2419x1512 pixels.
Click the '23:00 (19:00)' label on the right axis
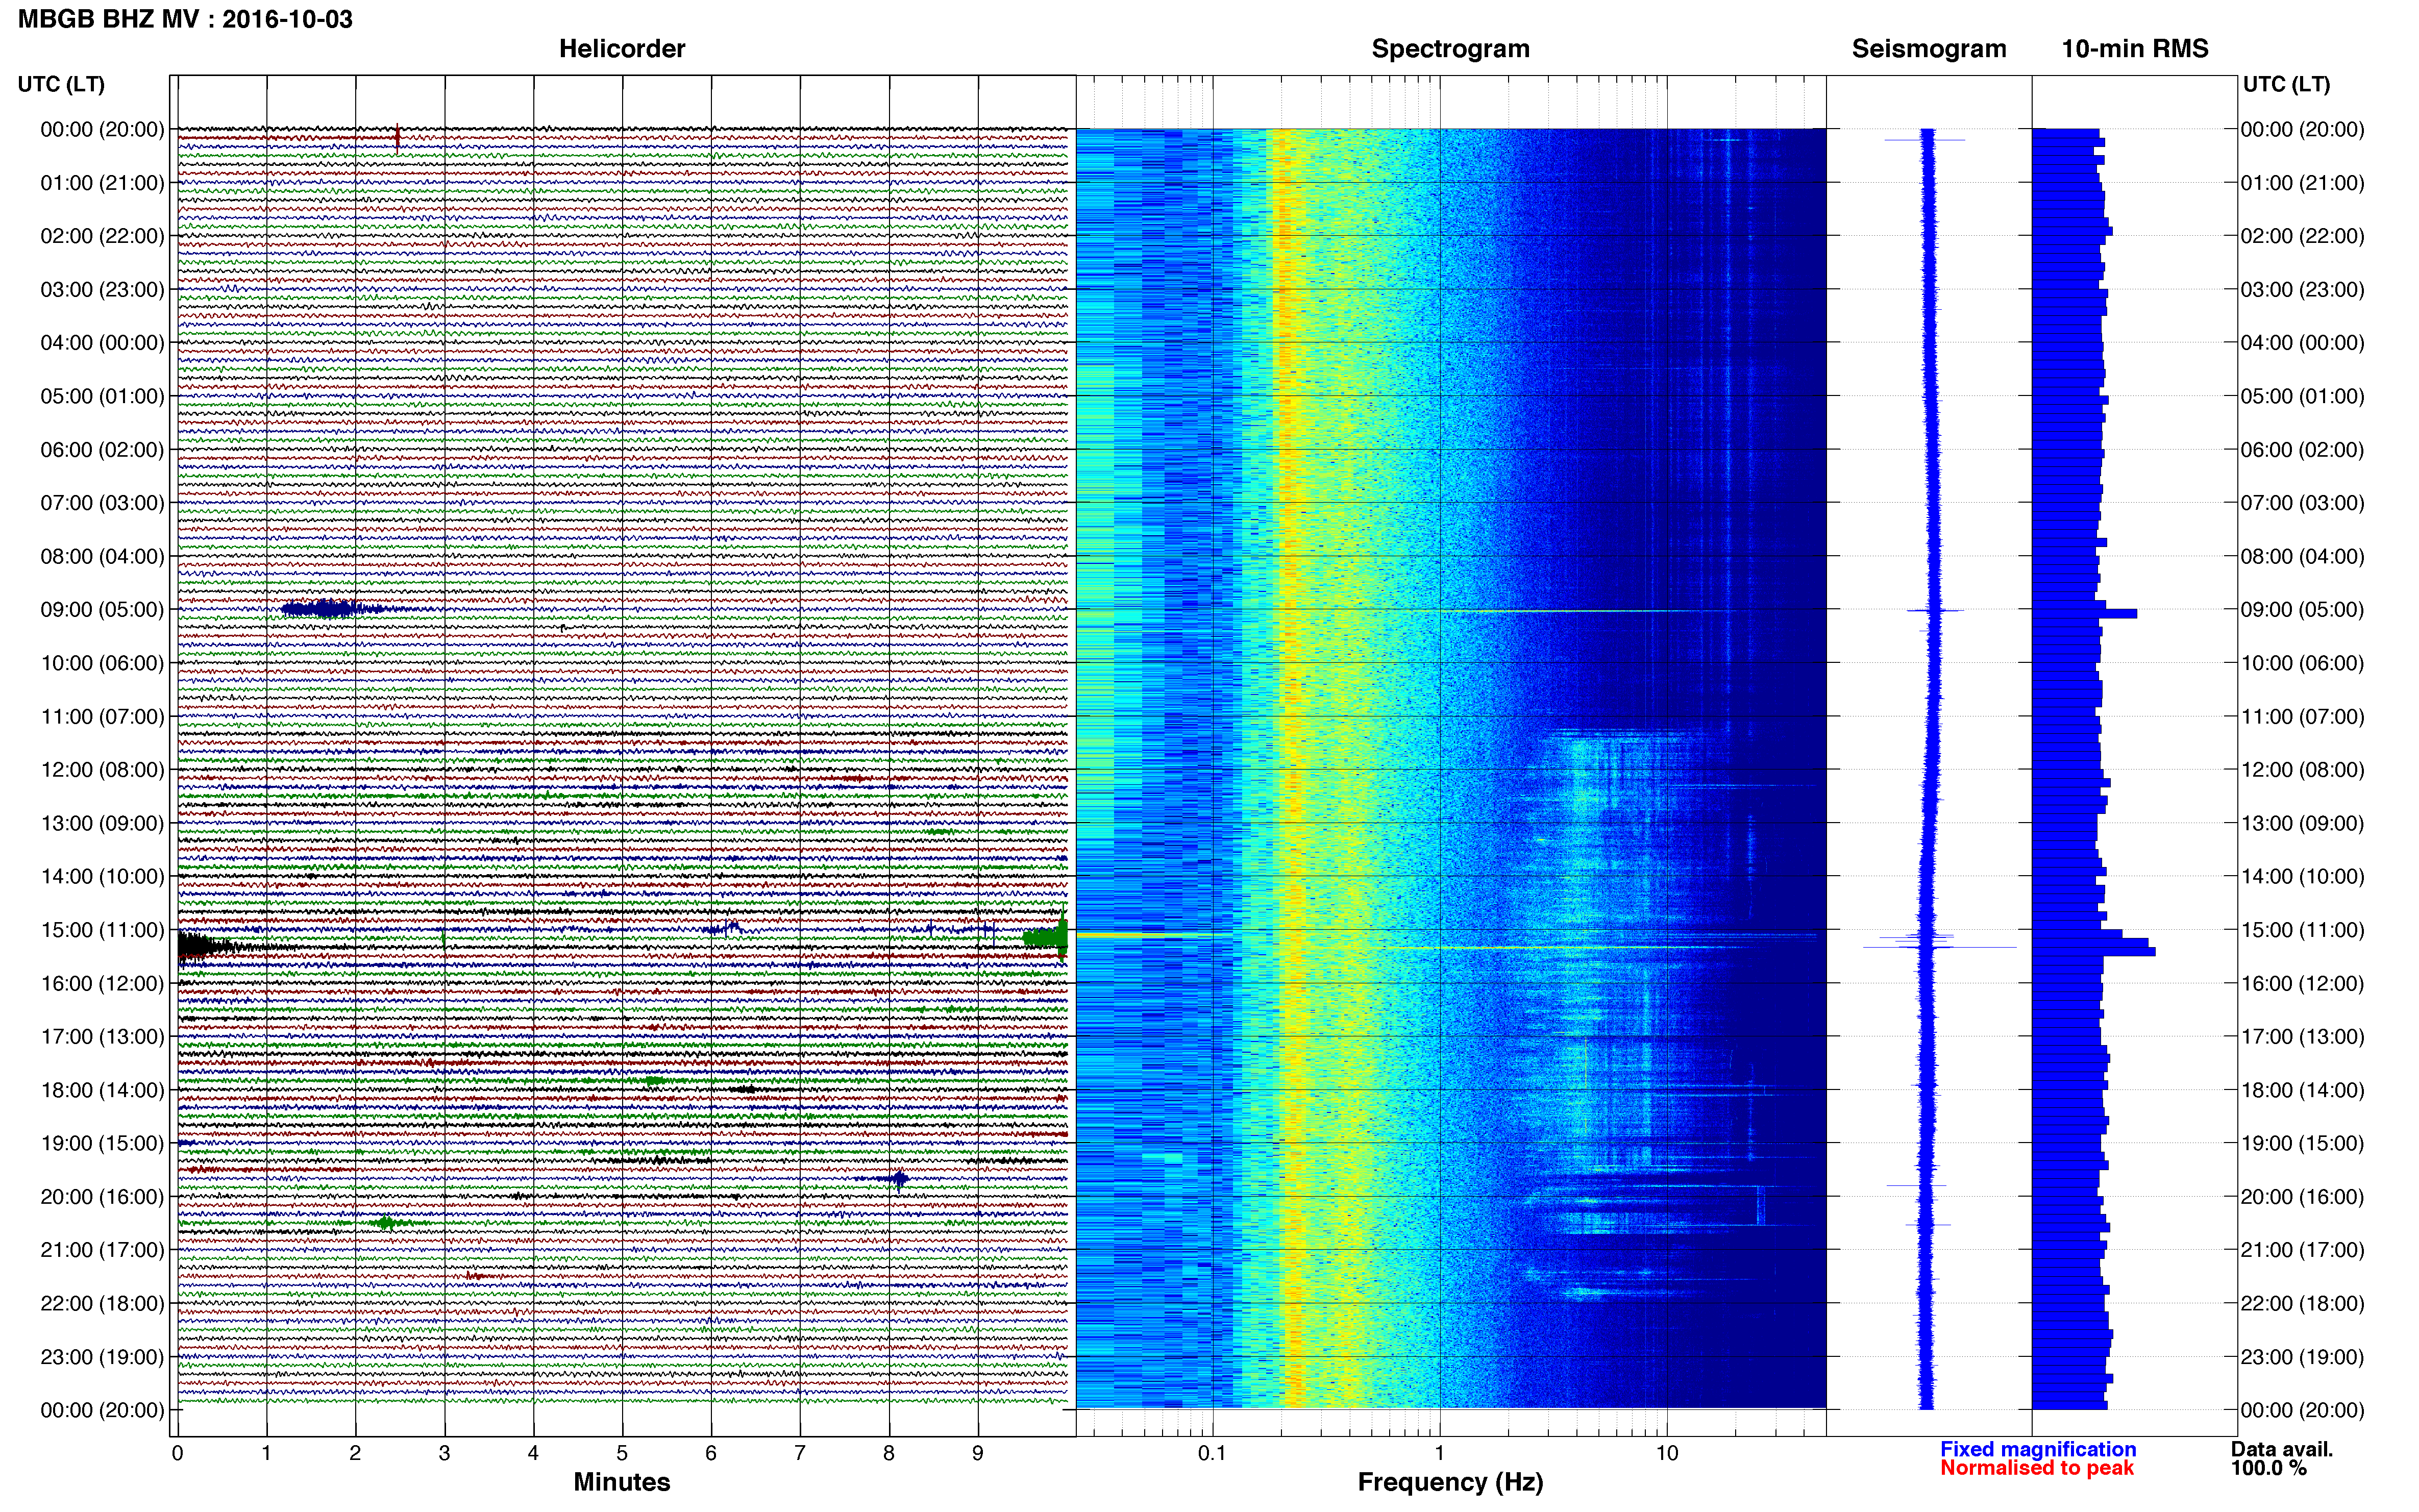click(x=2302, y=1357)
